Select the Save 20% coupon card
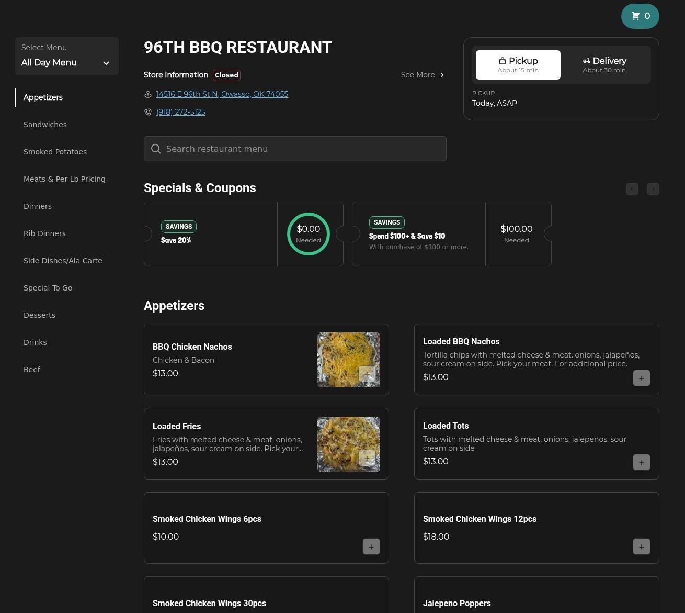 pos(211,234)
